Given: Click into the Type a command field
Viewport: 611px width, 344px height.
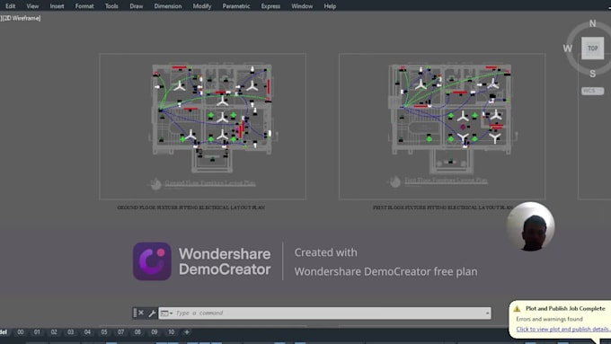Looking at the screenshot, I should point(324,313).
